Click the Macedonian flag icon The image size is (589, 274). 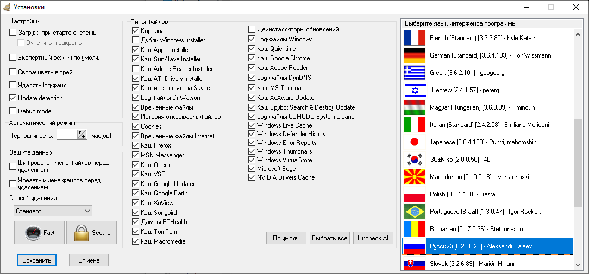[x=415, y=177]
